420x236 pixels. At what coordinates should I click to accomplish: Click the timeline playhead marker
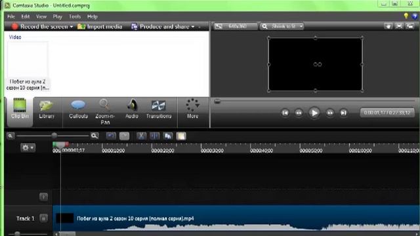click(x=61, y=145)
